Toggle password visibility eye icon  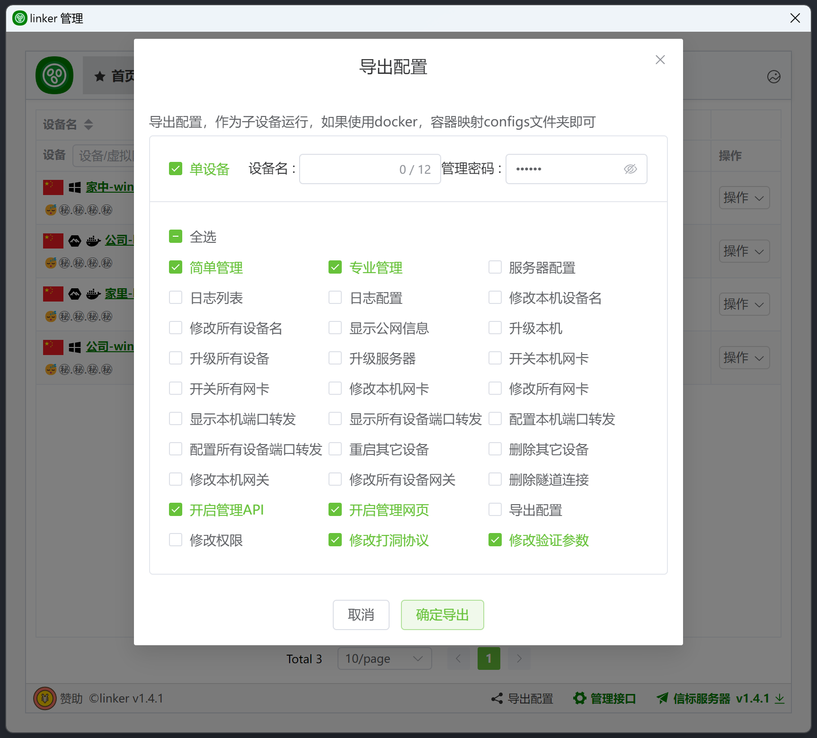click(x=630, y=169)
